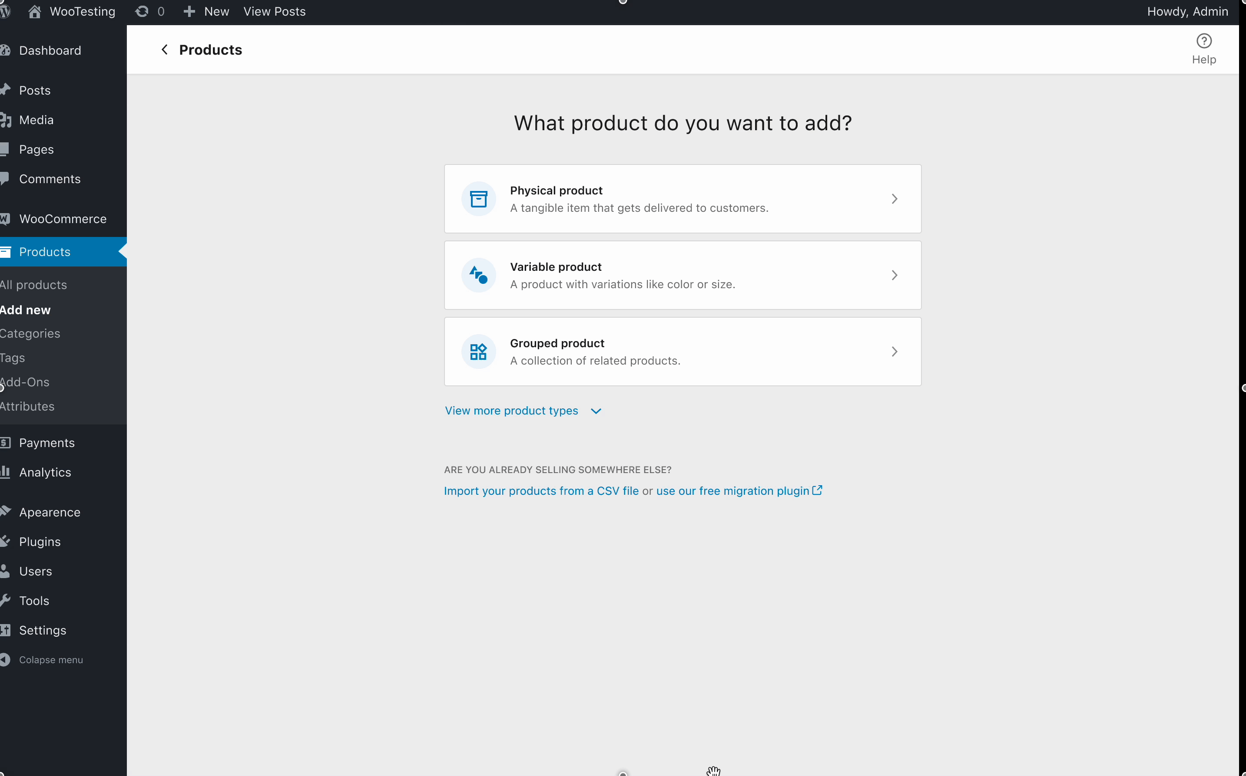Open the Add new menu item
The height and width of the screenshot is (776, 1246).
pos(25,309)
